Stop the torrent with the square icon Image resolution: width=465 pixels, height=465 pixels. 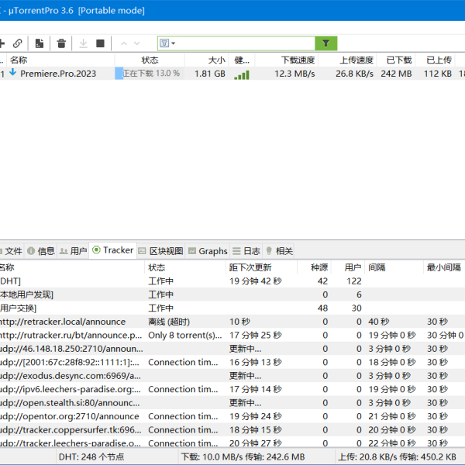pos(100,43)
